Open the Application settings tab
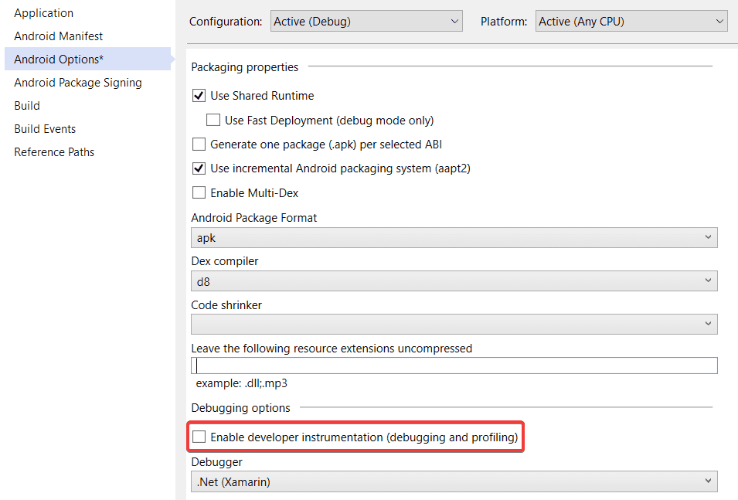 44,13
